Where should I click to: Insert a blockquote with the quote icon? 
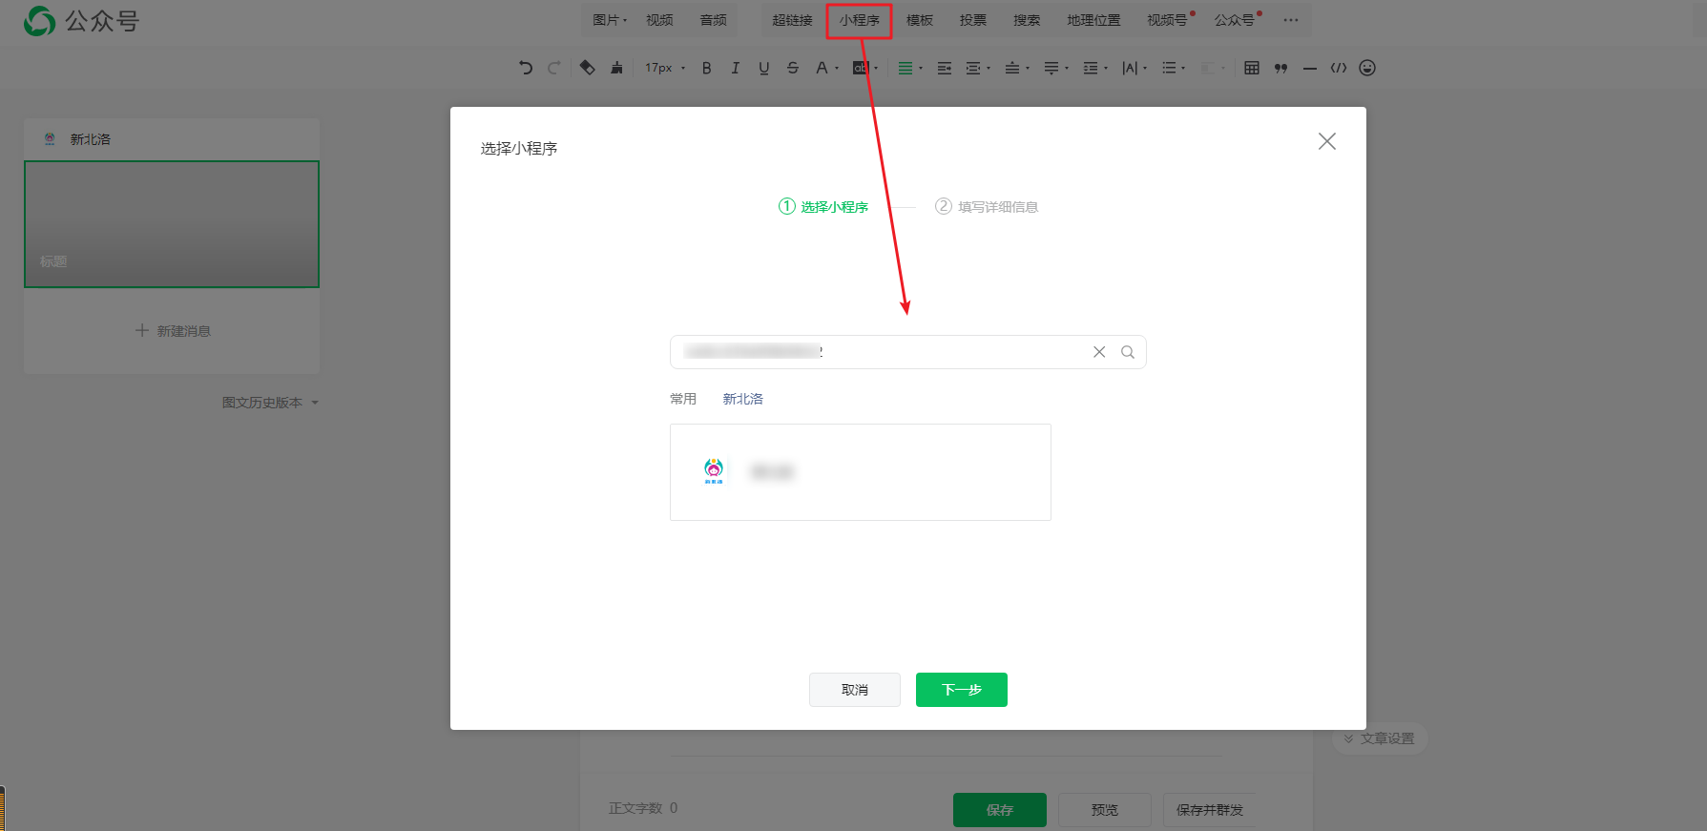point(1280,68)
